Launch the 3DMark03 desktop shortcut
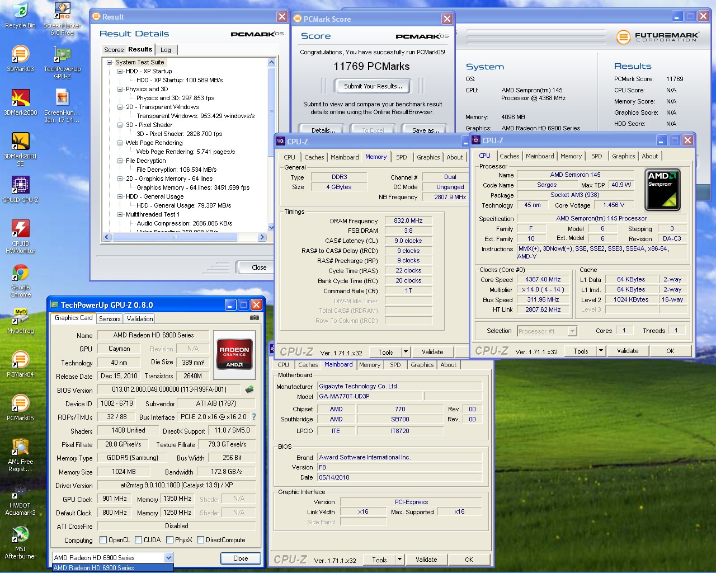The height and width of the screenshot is (573, 716). point(20,59)
